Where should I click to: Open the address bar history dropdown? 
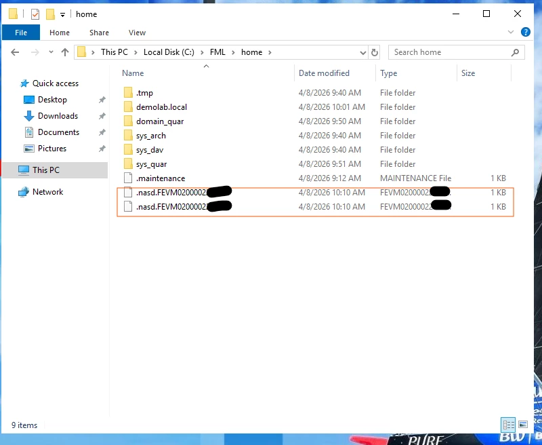(x=362, y=53)
